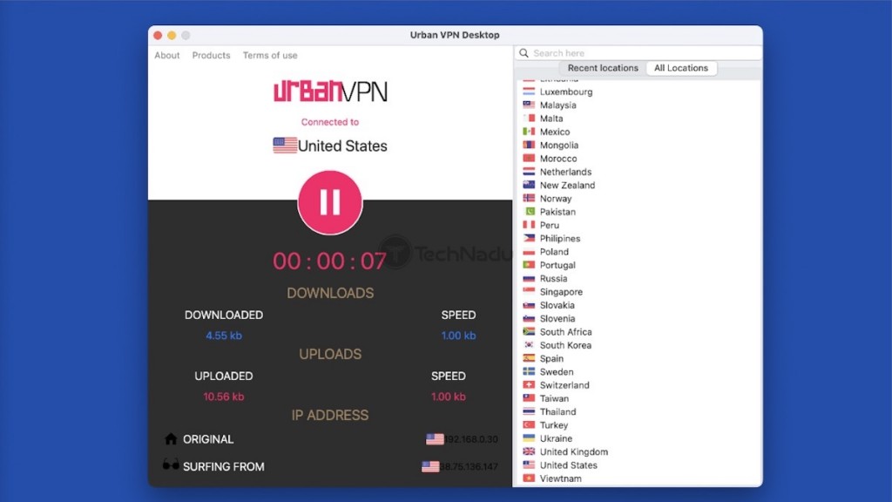The width and height of the screenshot is (892, 502).
Task: Click the Spain flag icon
Action: (529, 358)
